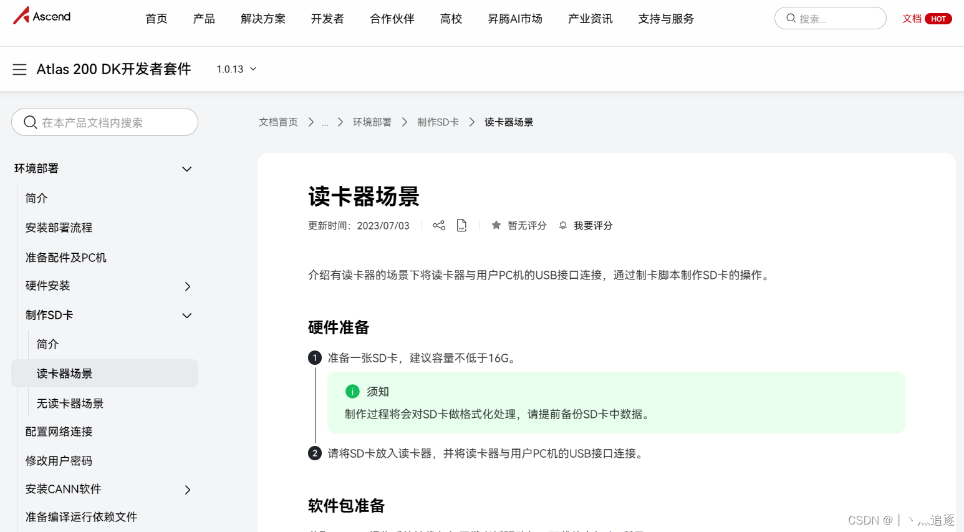964x532 pixels.
Task: Open the 支持与服务 menu
Action: click(x=666, y=19)
